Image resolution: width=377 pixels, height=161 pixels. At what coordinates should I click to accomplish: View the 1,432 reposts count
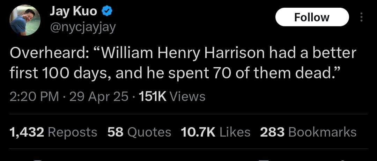pyautogui.click(x=27, y=132)
